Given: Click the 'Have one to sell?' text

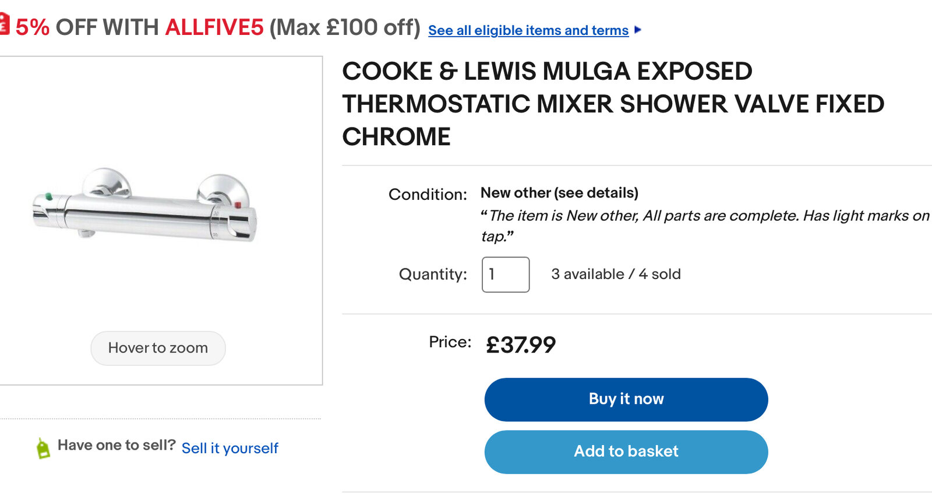Looking at the screenshot, I should point(116,446).
